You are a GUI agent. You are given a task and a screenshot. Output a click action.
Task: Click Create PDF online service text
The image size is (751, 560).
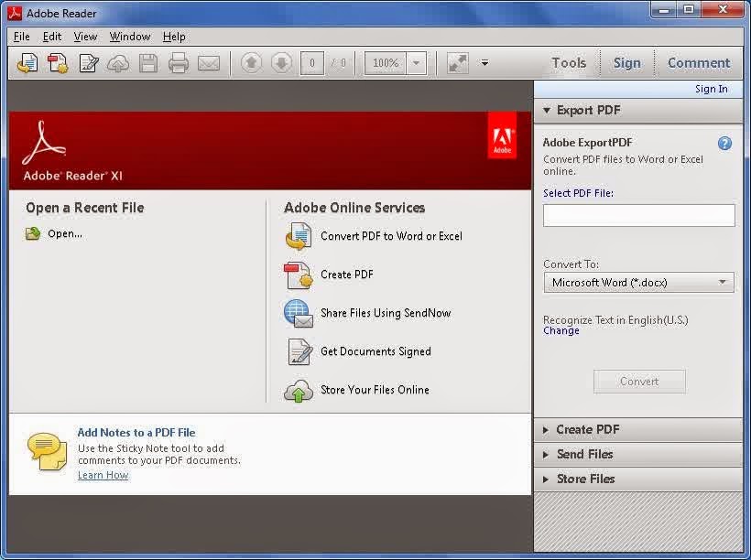(347, 275)
